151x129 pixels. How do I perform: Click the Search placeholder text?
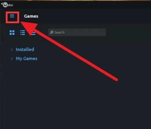click(59, 33)
